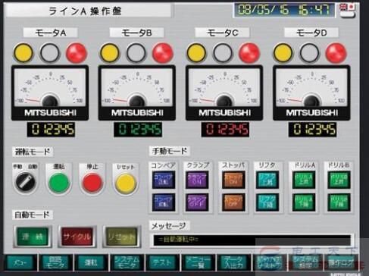Screen dimensions: 369x276
Task: Click the orange ストッパ OFF button
Action: (x=233, y=202)
